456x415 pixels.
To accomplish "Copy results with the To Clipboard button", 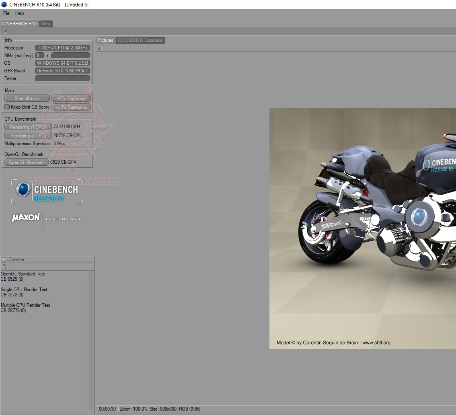I will 71,99.
